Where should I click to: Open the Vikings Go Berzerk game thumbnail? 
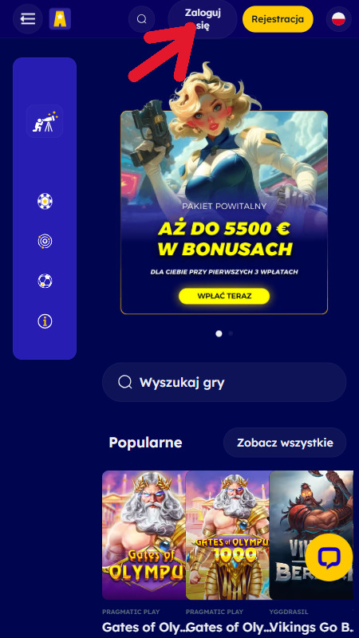click(311, 535)
